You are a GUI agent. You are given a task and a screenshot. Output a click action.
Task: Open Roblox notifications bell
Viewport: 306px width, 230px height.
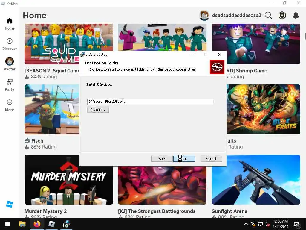[x=296, y=15]
